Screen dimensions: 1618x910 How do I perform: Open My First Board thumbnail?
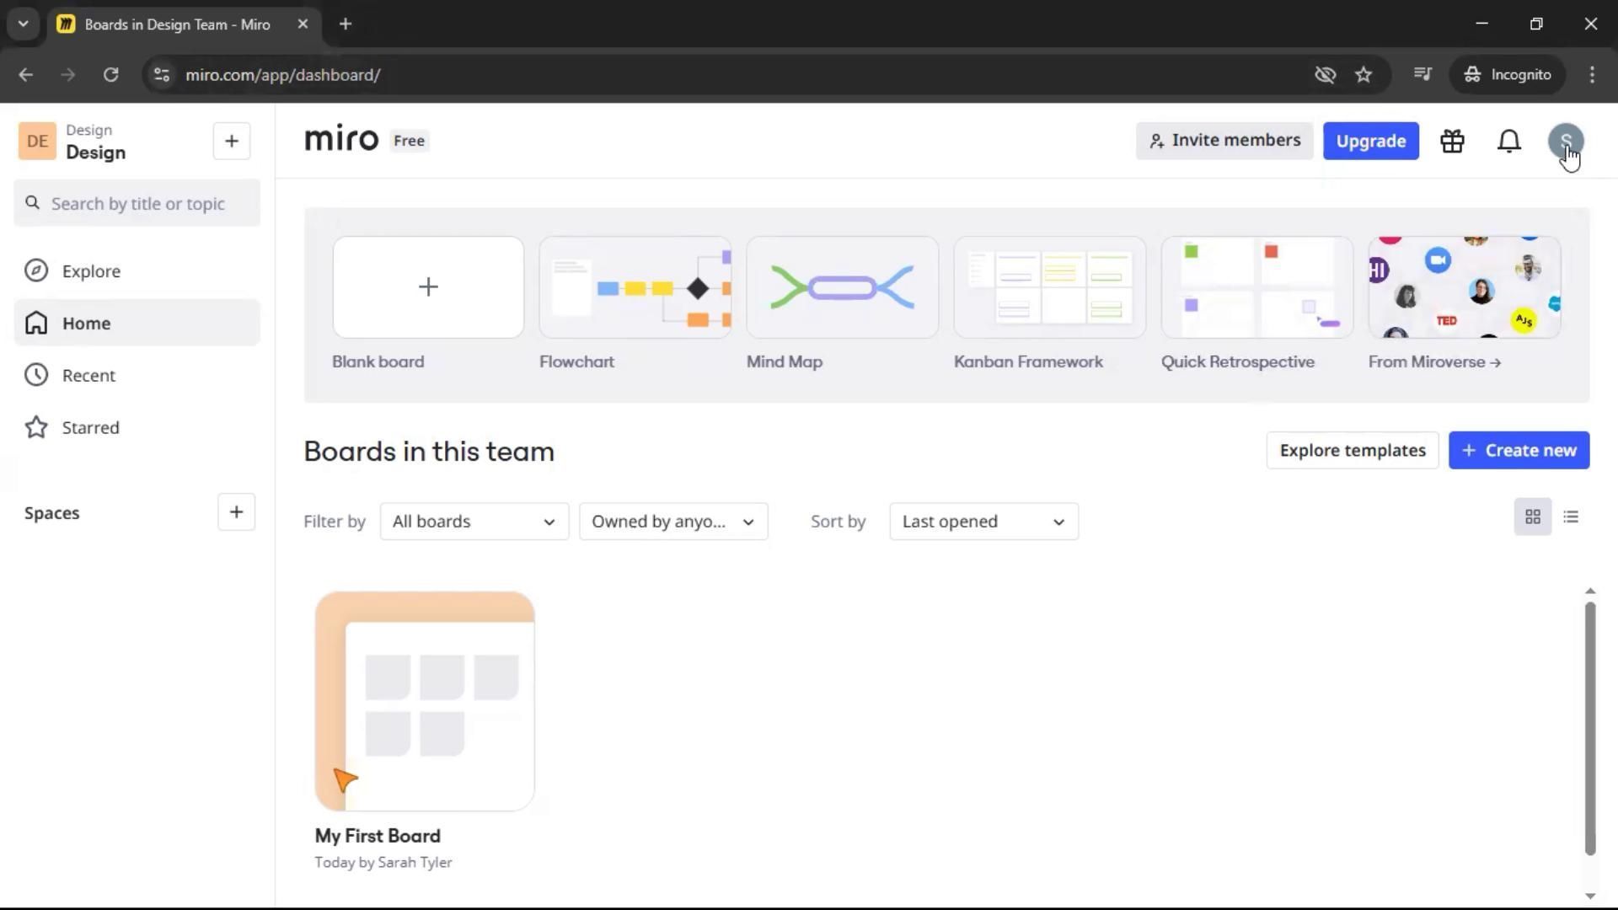pos(425,701)
